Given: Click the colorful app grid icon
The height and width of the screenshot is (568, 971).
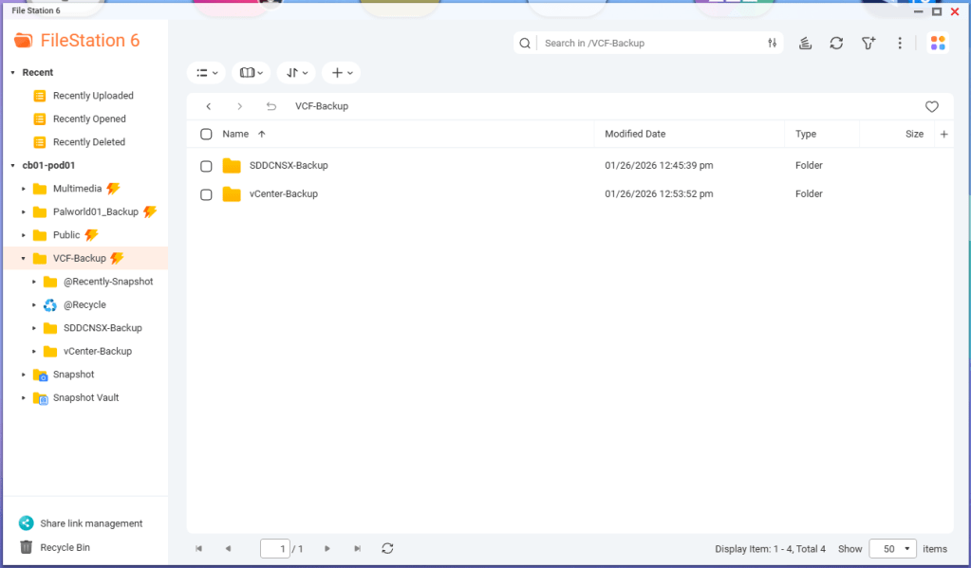Looking at the screenshot, I should (938, 44).
